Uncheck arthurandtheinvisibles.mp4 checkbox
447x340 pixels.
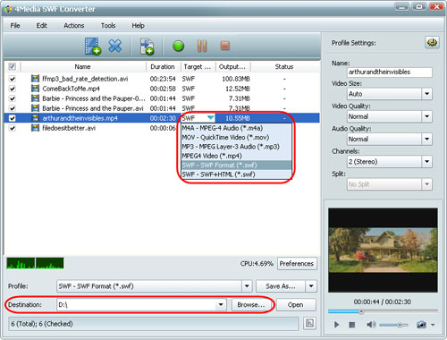13,118
